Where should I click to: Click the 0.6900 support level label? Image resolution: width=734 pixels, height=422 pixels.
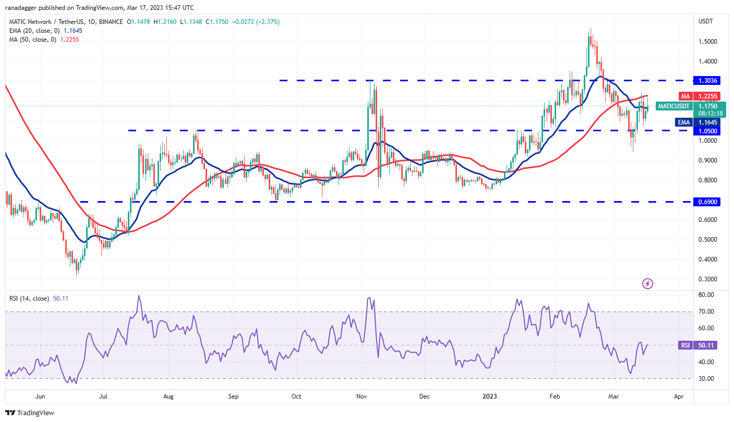(707, 202)
